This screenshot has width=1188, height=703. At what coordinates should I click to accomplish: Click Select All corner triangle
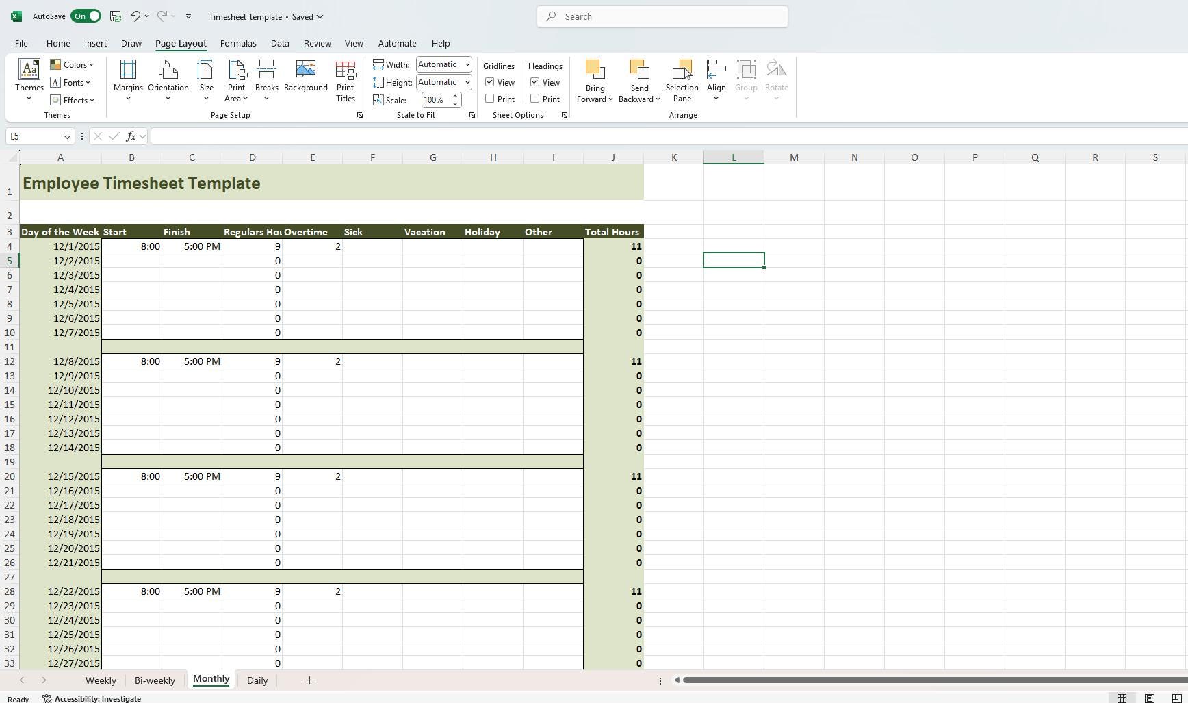13,158
